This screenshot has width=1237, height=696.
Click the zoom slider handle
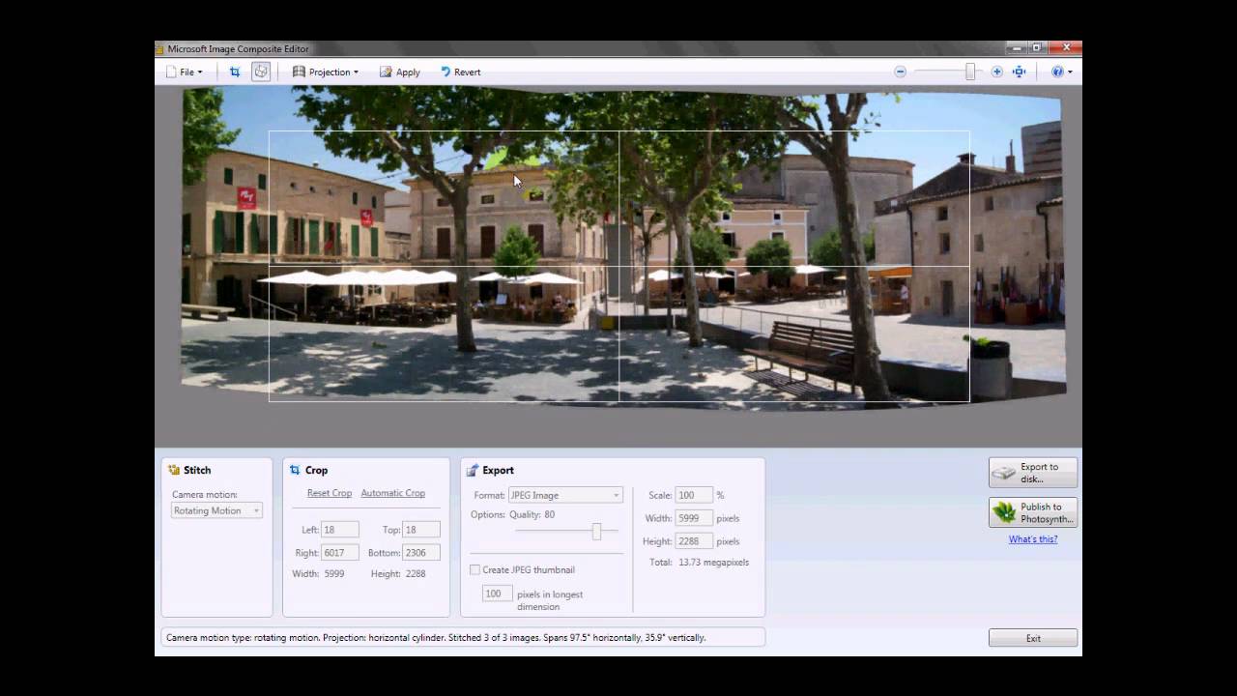969,72
